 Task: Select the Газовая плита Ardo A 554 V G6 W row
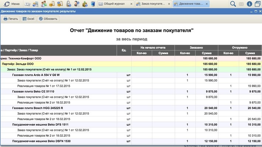131,75
